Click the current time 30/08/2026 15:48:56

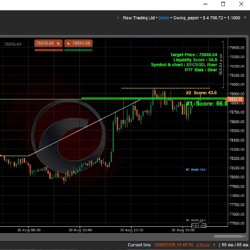coord(174,245)
